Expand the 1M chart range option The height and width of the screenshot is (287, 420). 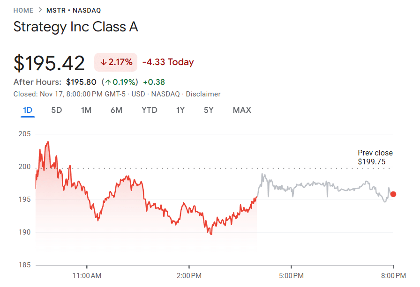coord(86,110)
